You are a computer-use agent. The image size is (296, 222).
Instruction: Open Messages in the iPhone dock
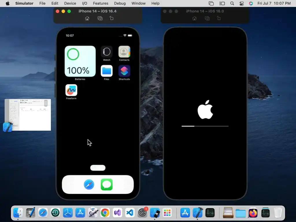coord(107,184)
